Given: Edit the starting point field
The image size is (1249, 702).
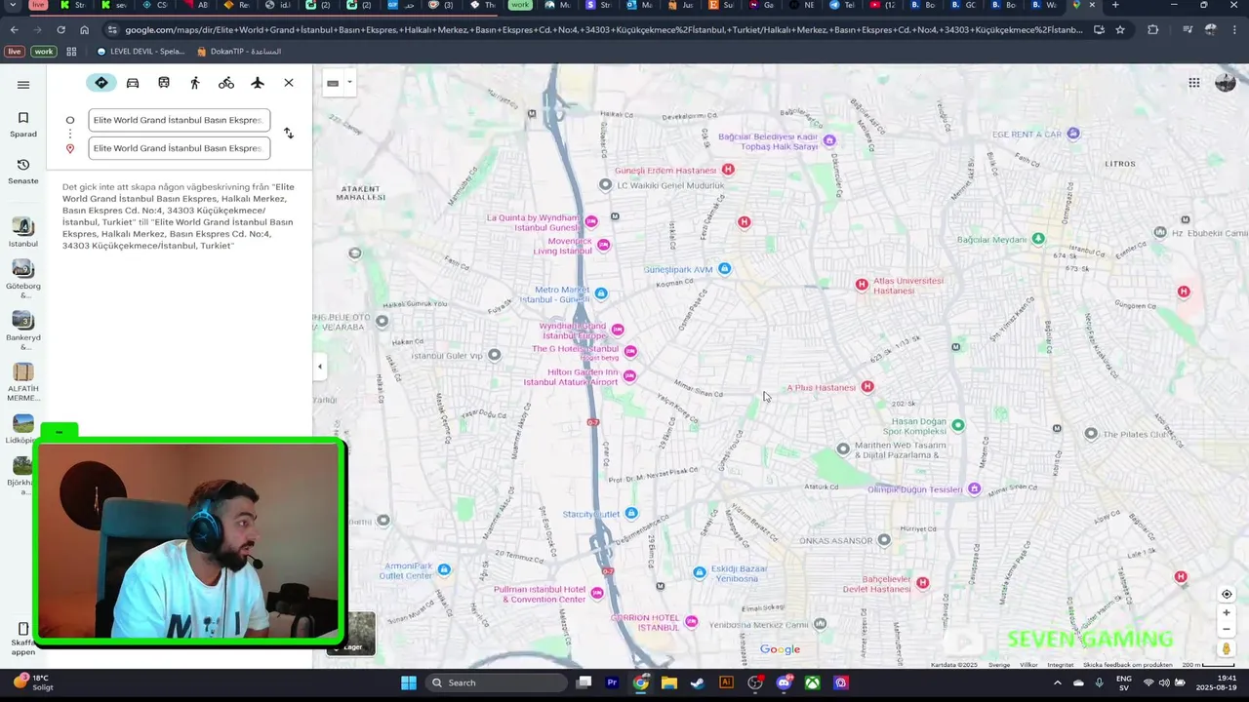Looking at the screenshot, I should (179, 120).
